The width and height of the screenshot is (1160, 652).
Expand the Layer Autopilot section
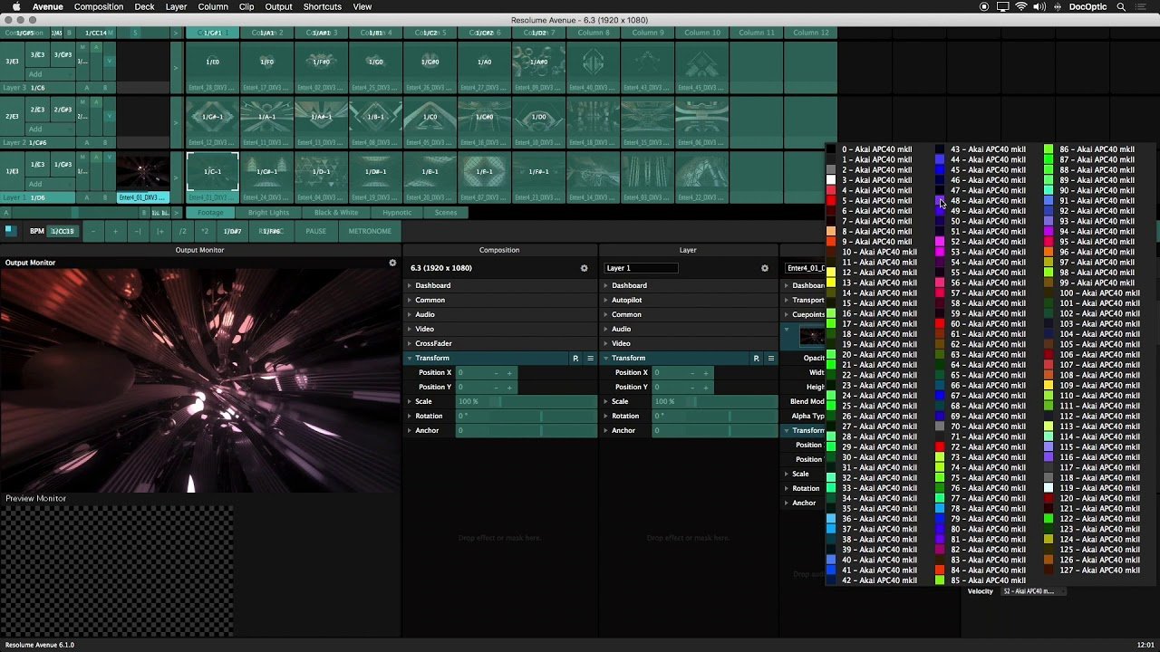[626, 300]
